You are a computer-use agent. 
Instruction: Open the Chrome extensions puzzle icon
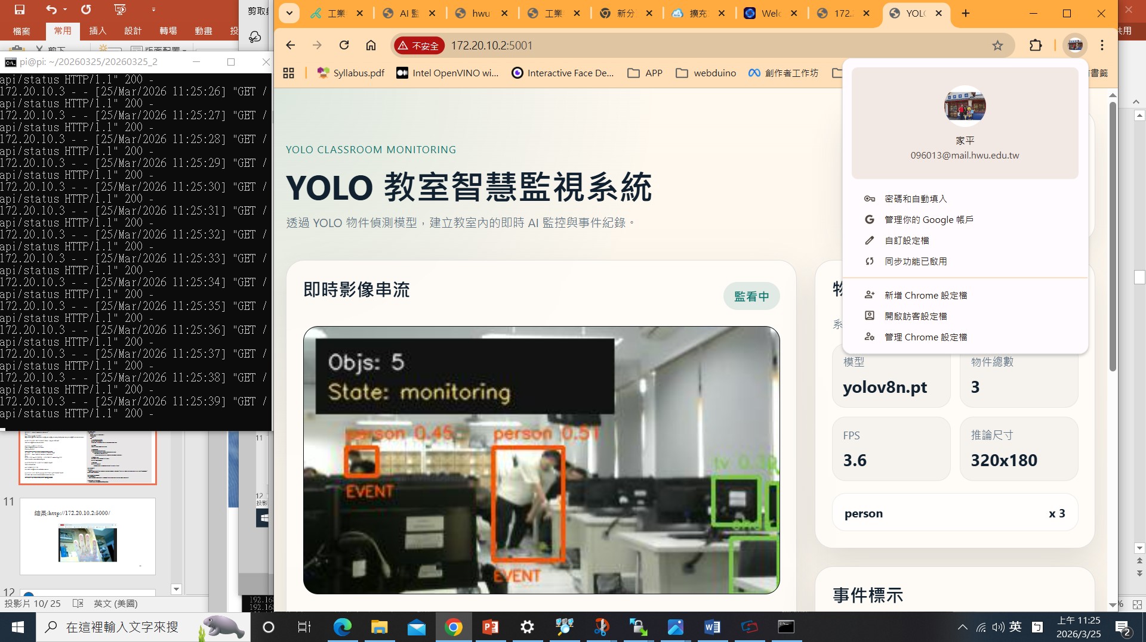pyautogui.click(x=1035, y=45)
